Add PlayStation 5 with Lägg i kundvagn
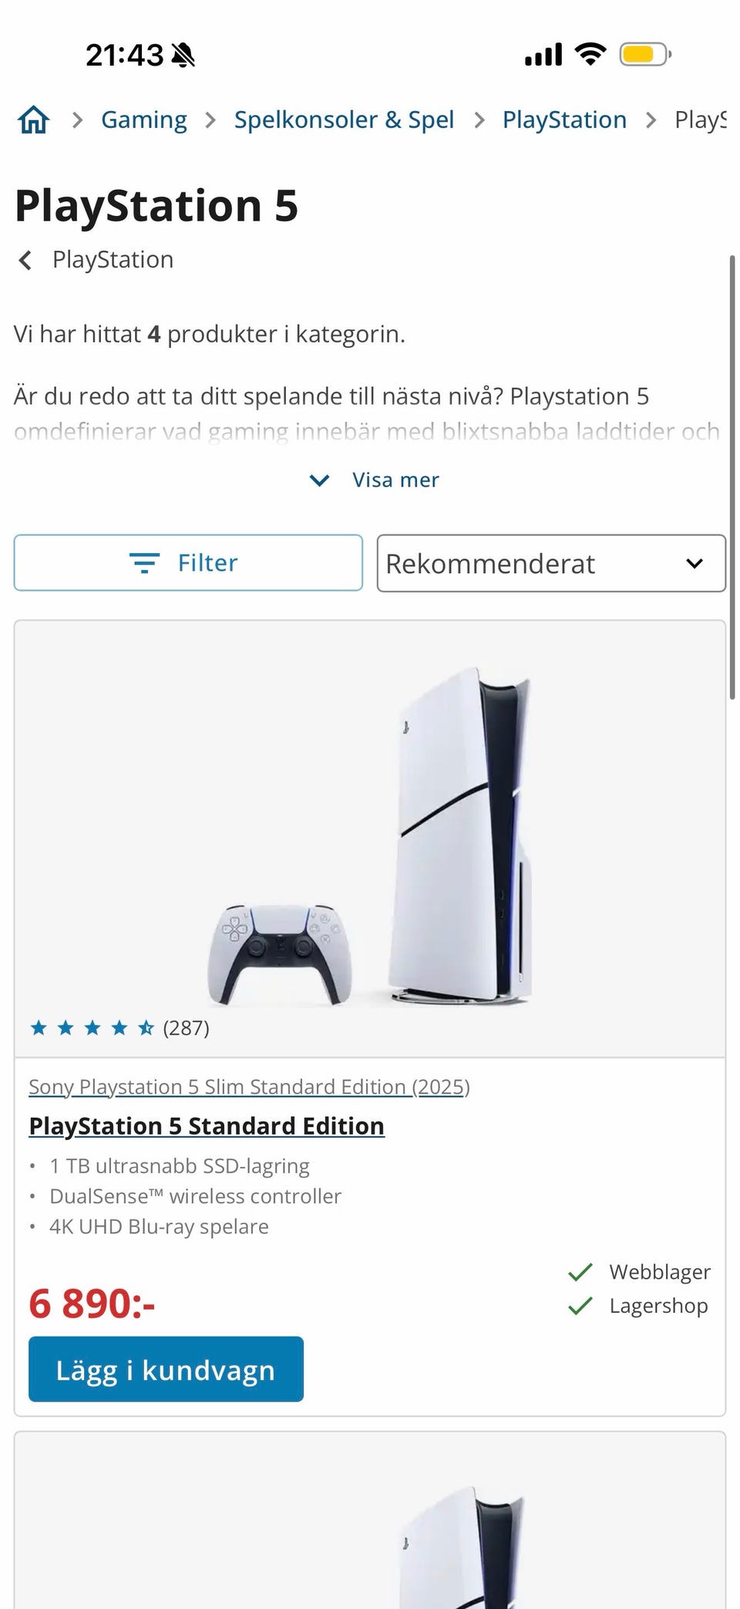 tap(166, 1369)
